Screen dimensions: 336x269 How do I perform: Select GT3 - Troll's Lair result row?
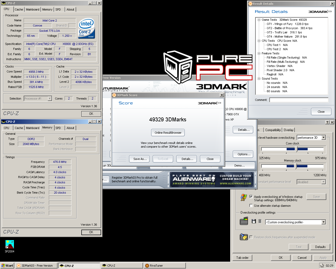(x=284, y=32)
